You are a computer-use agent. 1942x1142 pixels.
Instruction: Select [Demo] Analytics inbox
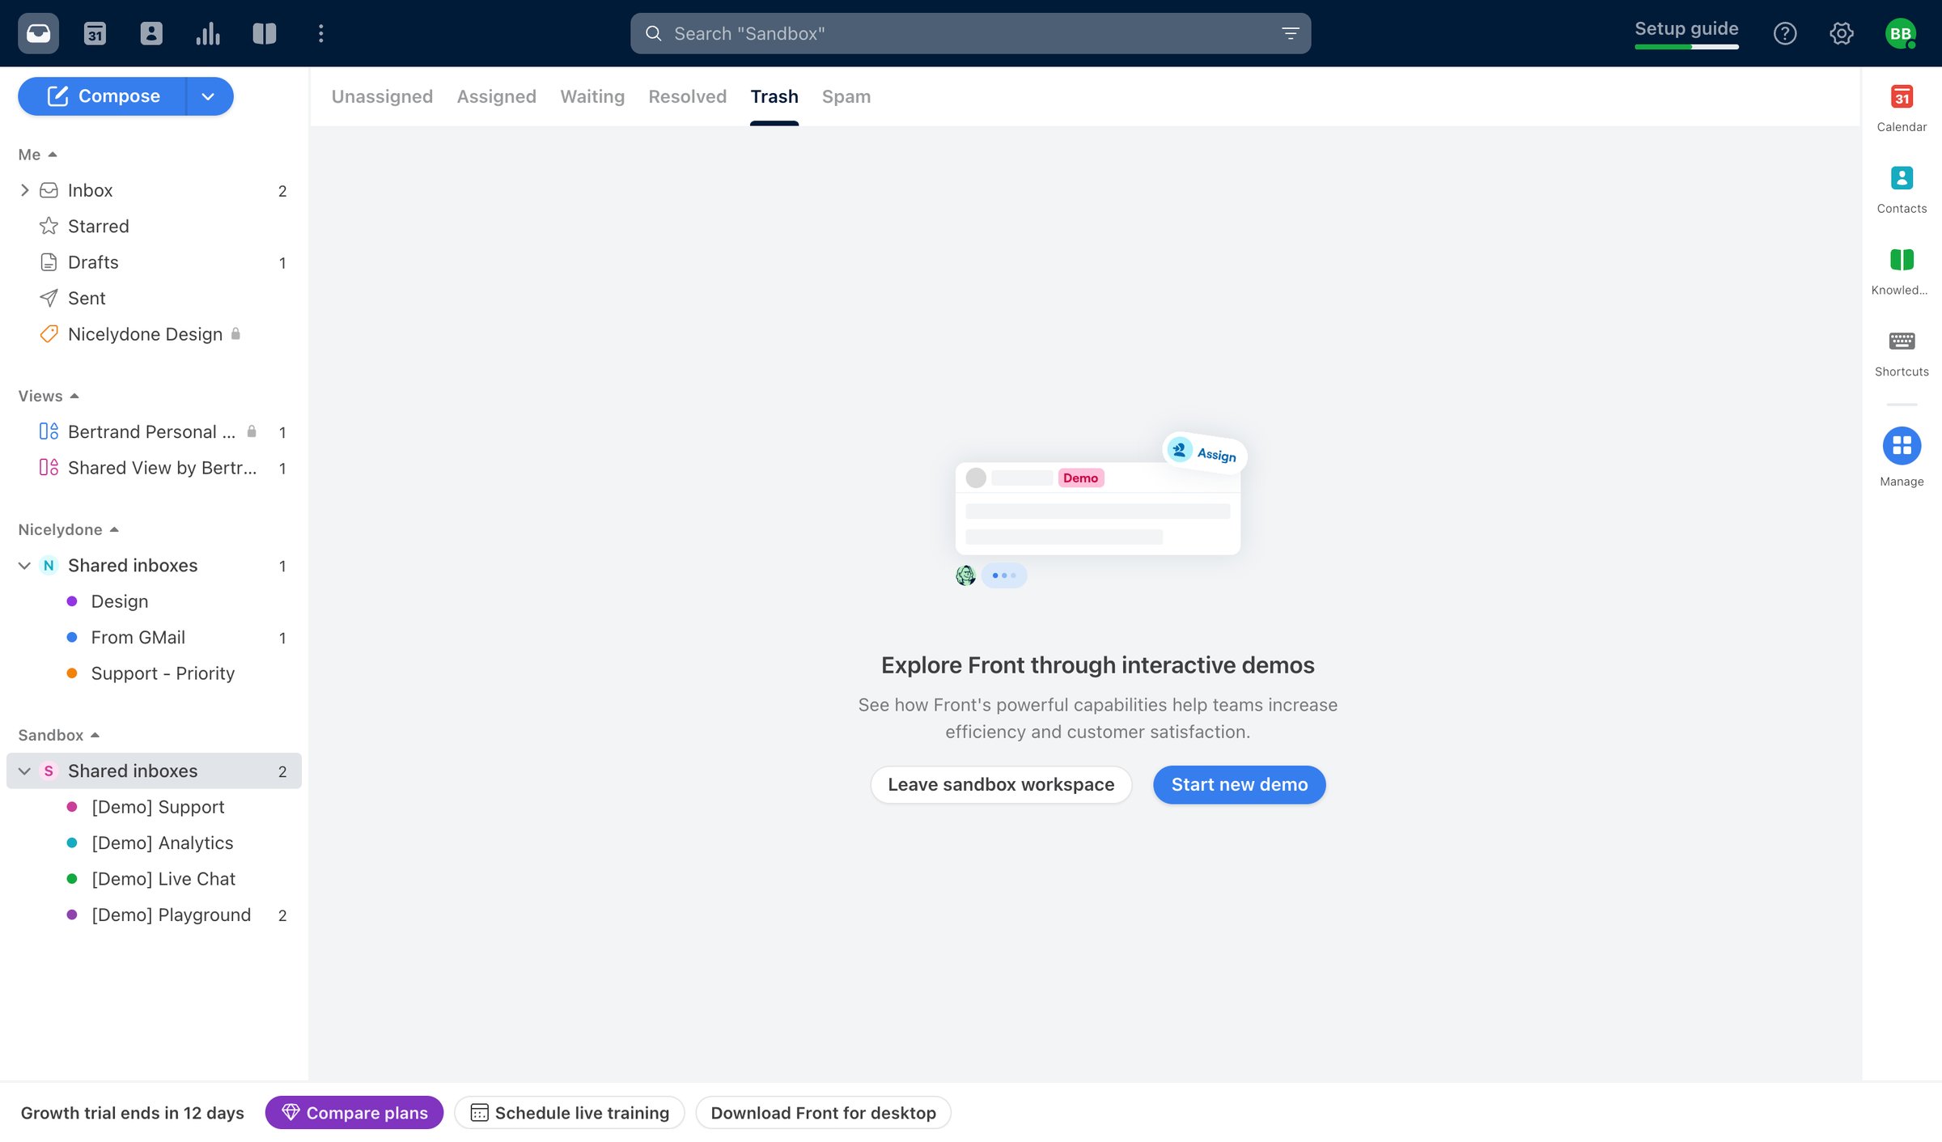point(154,843)
